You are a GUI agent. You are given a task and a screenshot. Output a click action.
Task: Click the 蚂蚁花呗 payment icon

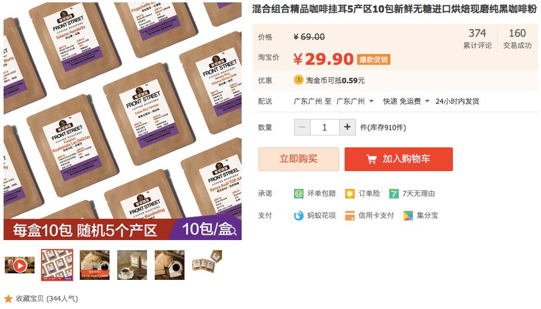(x=298, y=216)
